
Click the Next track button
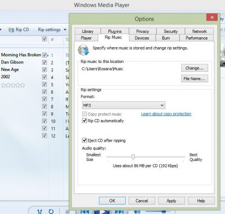119,212
